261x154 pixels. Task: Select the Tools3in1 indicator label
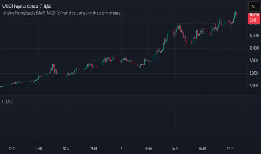point(8,102)
